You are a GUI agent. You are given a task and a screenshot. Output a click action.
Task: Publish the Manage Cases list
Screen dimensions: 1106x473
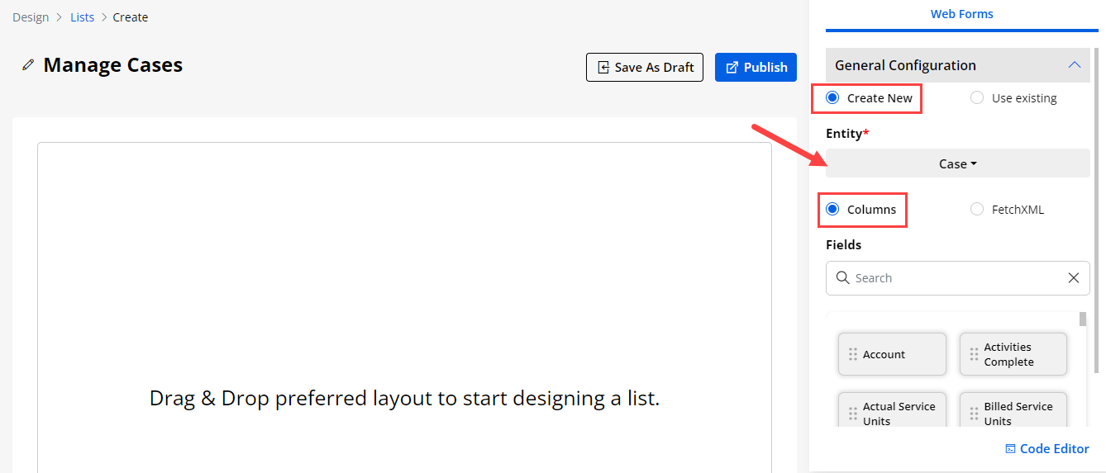click(x=756, y=68)
